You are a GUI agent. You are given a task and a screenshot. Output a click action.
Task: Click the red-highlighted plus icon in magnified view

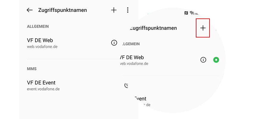coord(203,28)
